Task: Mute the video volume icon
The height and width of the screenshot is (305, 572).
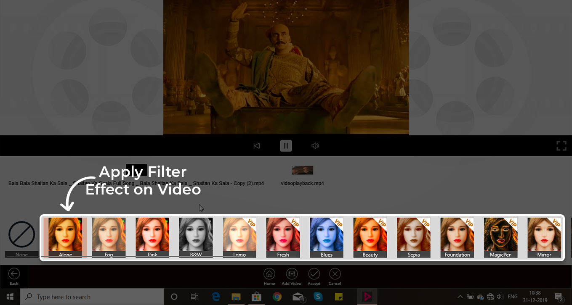Action: point(315,146)
